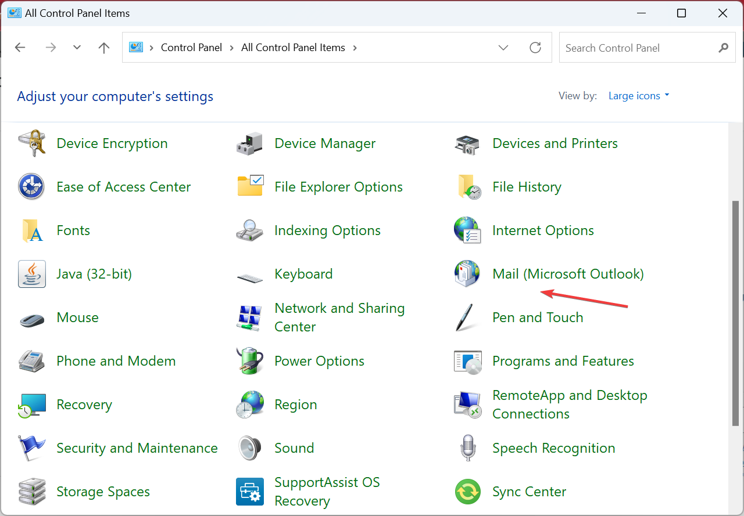Viewport: 744px width, 516px height.
Task: Open the Security and Maintenance flag icon
Action: (31, 448)
